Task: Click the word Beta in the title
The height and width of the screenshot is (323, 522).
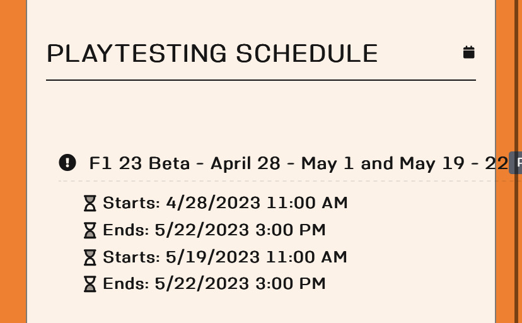Action: [x=169, y=163]
